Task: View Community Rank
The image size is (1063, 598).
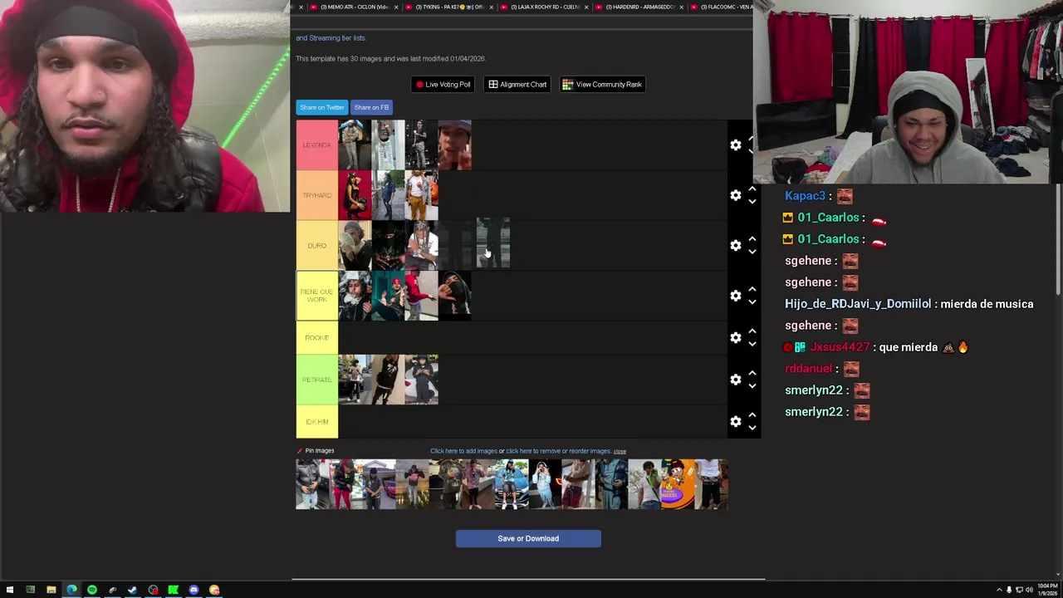Action: pos(602,84)
